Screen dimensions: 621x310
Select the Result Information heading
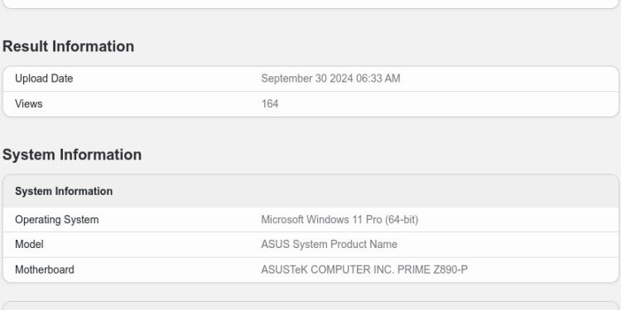tap(68, 46)
